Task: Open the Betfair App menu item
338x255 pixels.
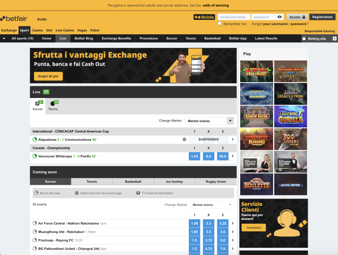Action: coord(238,38)
